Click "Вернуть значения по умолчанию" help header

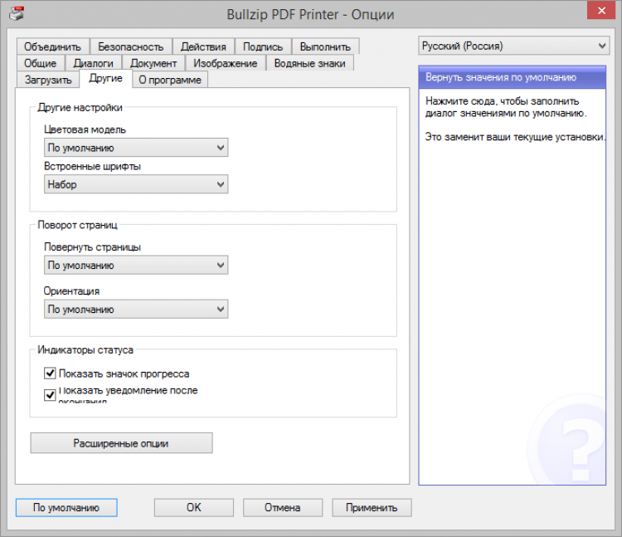513,77
